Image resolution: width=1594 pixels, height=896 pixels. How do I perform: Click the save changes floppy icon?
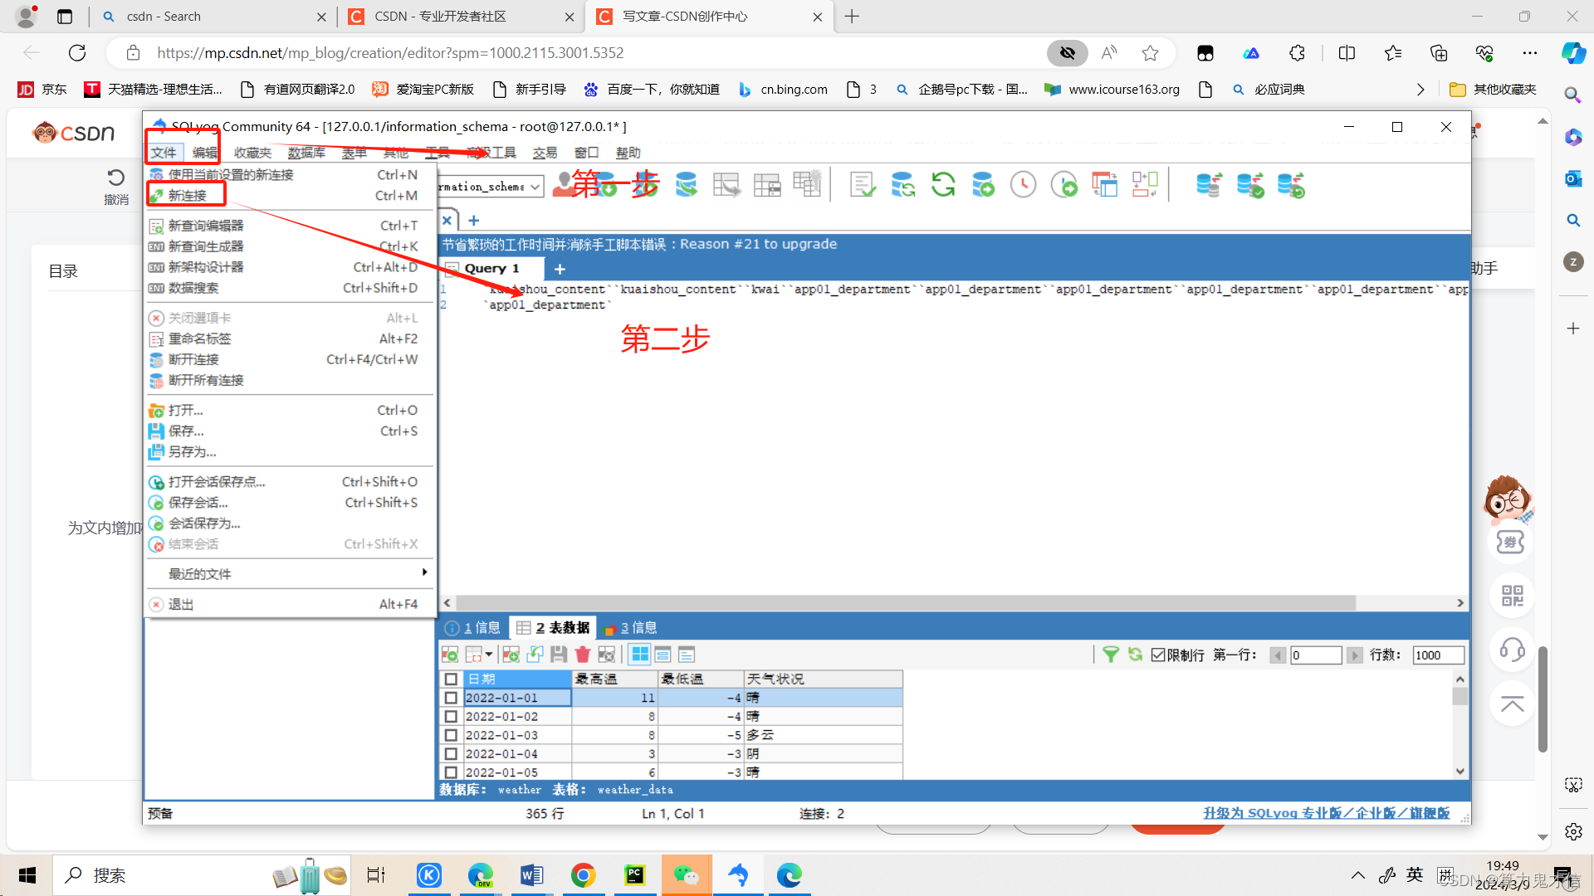tap(559, 655)
